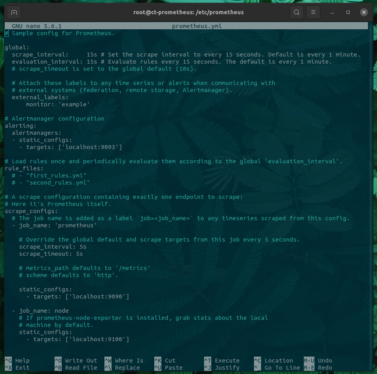This screenshot has height=374, width=377.
Task: Click the ^J Justify shortcut
Action: [222, 368]
